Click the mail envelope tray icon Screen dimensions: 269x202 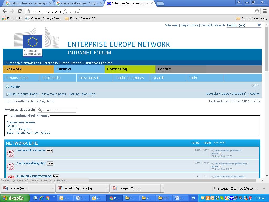pos(203,198)
